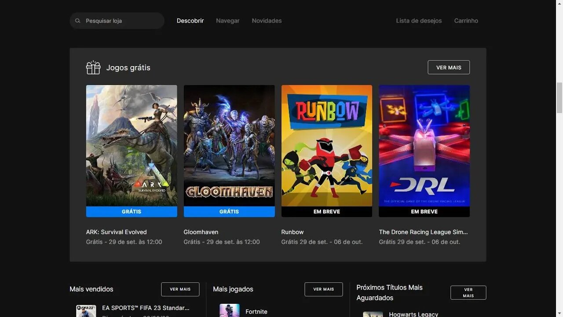This screenshot has height=317, width=563.
Task: Click VER MAIS in Jogos grátis
Action: point(449,67)
